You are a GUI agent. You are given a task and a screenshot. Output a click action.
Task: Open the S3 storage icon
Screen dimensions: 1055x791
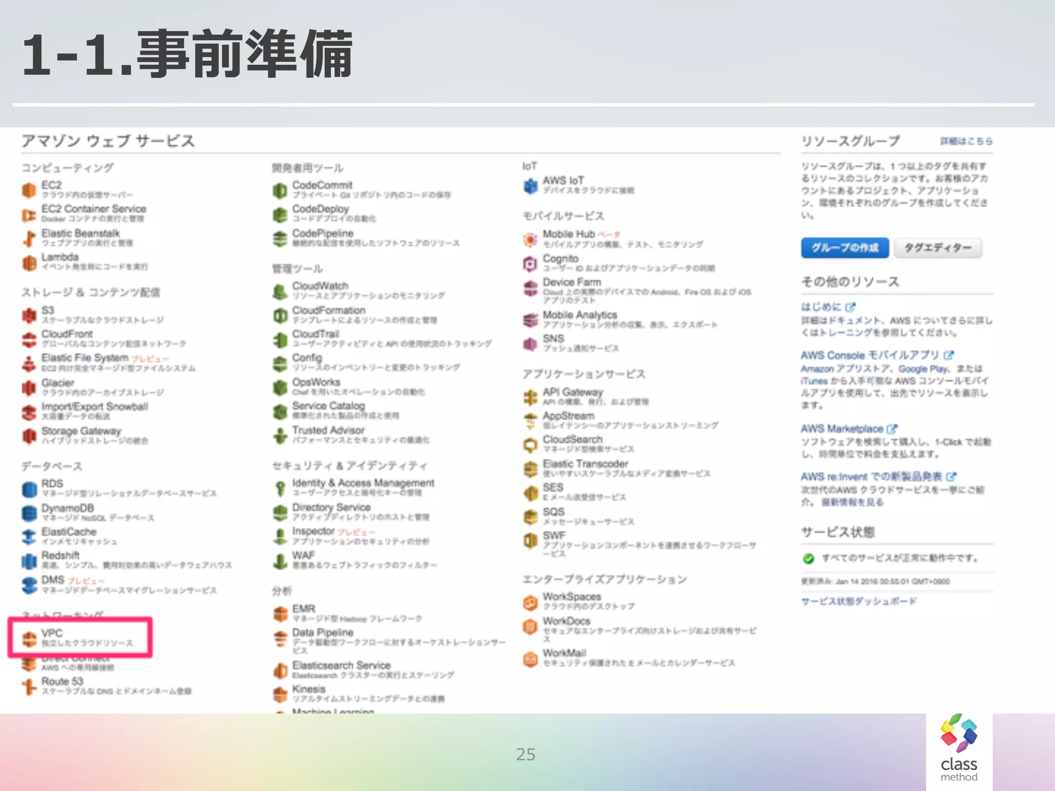coord(29,315)
